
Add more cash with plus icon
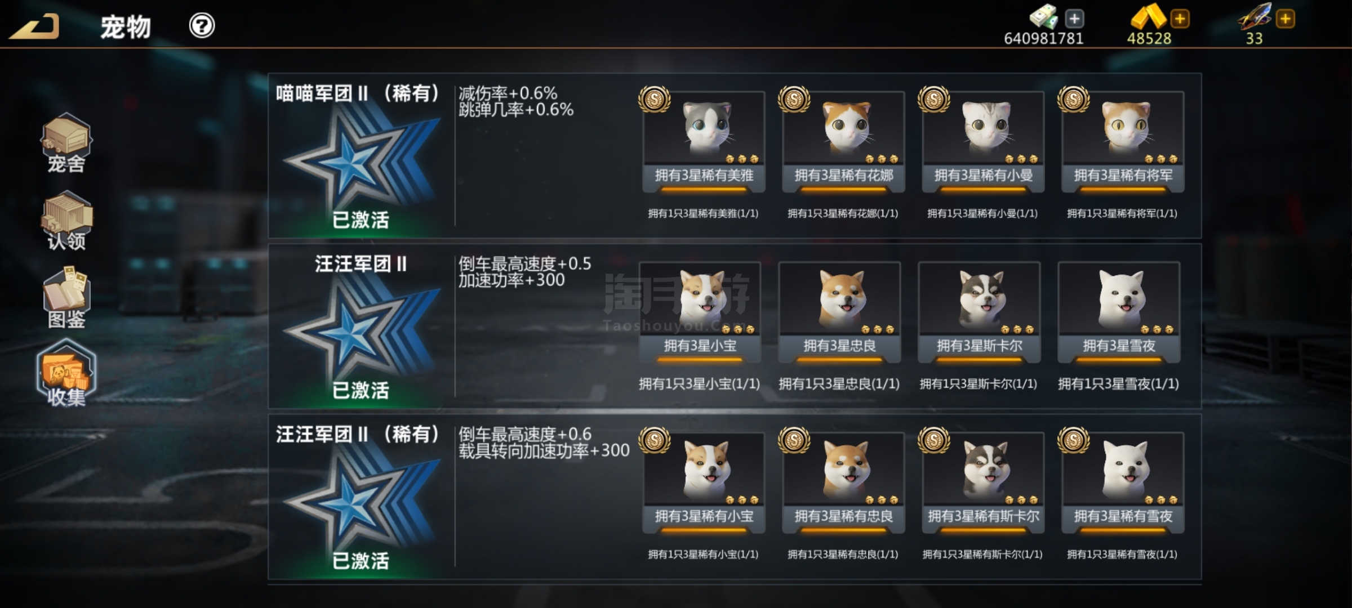(x=1074, y=19)
